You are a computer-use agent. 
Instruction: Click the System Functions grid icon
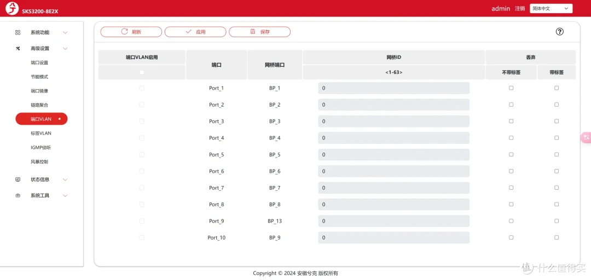[18, 32]
